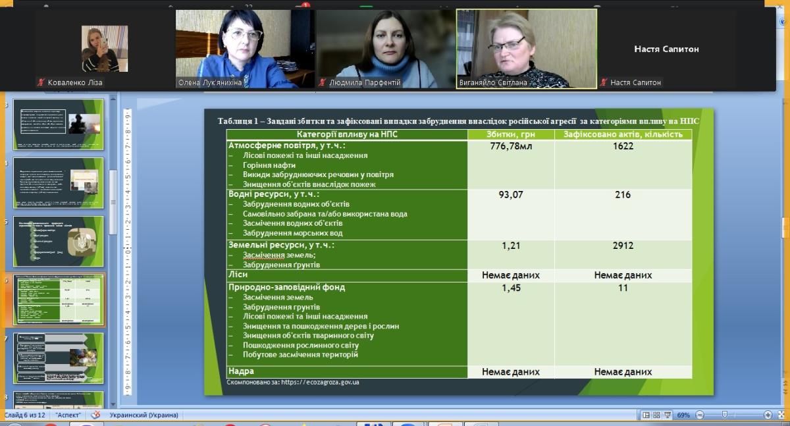Click "Немає даних" acts cell in Надра row
Screen dimensions: 790x426
click(623, 371)
